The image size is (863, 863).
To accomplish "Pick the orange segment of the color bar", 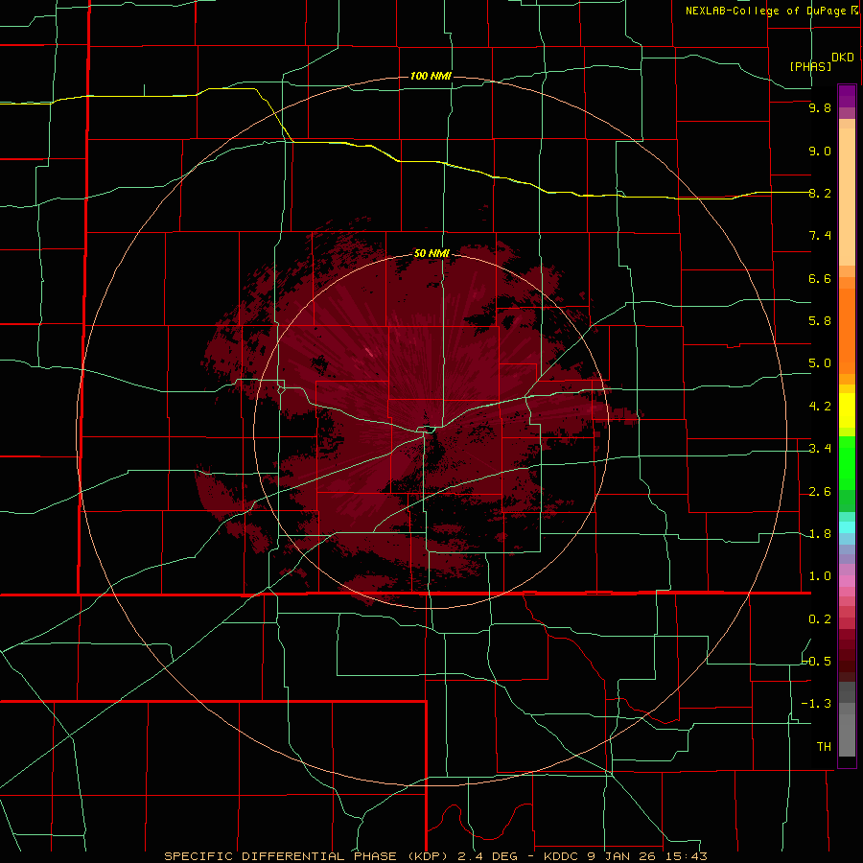I will pyautogui.click(x=847, y=330).
